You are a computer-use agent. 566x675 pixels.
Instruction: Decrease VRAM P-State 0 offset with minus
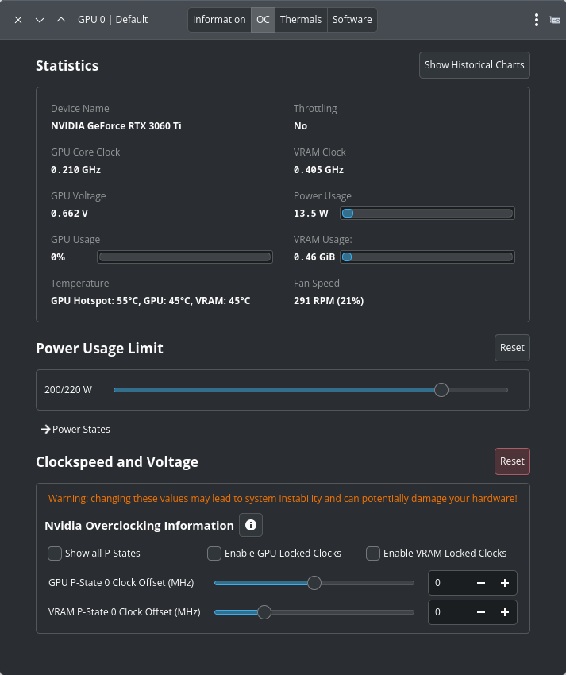click(480, 612)
